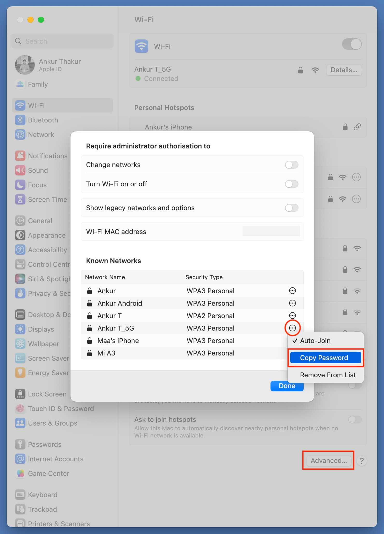This screenshot has height=534, width=384.
Task: Click the Advanced... button
Action: 328,461
